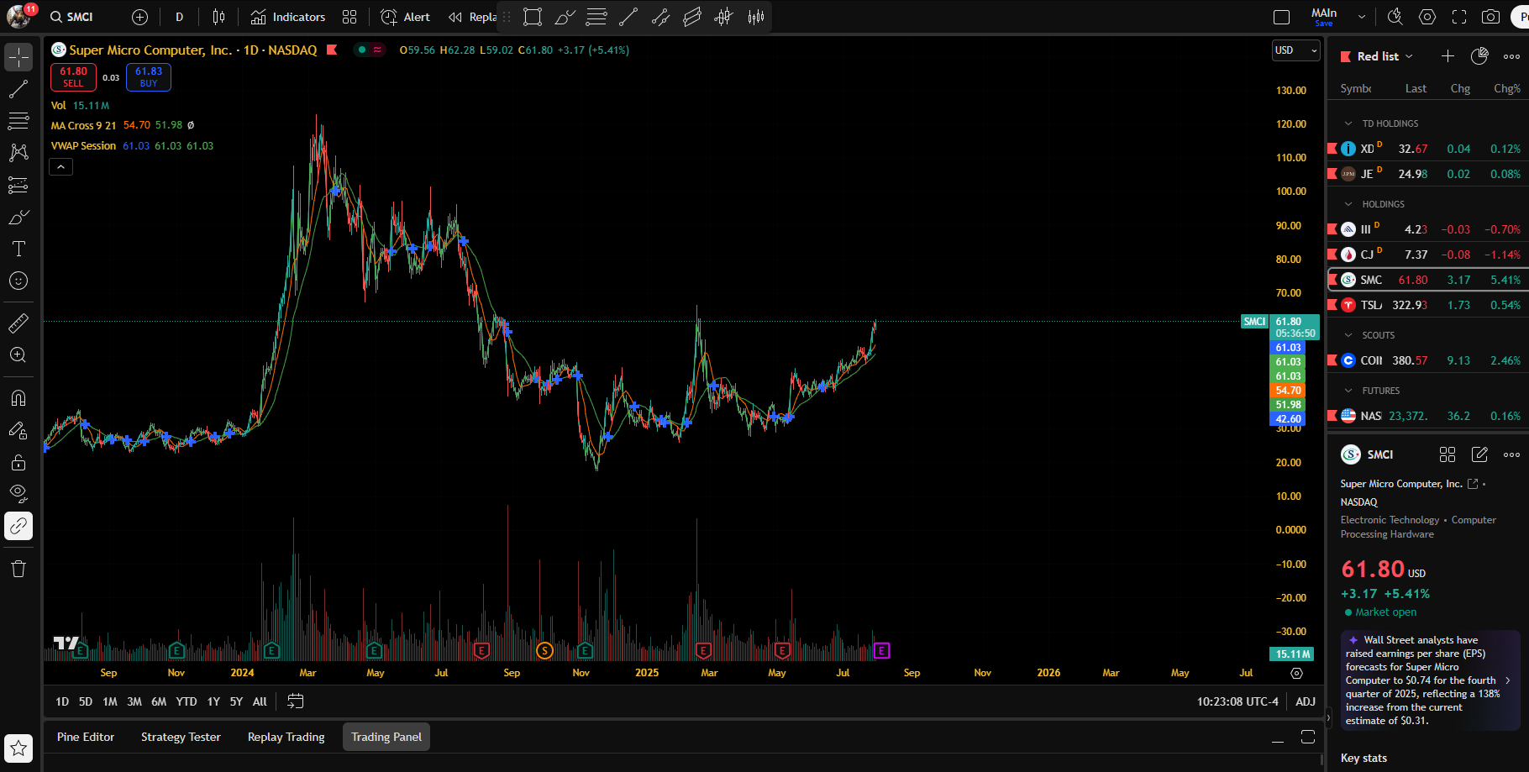The height and width of the screenshot is (772, 1529).
Task: Toggle hide all drawings eye icon
Action: coord(18,492)
